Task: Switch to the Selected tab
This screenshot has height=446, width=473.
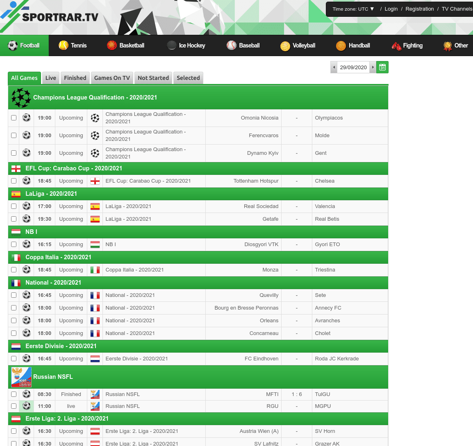Action: 188,78
